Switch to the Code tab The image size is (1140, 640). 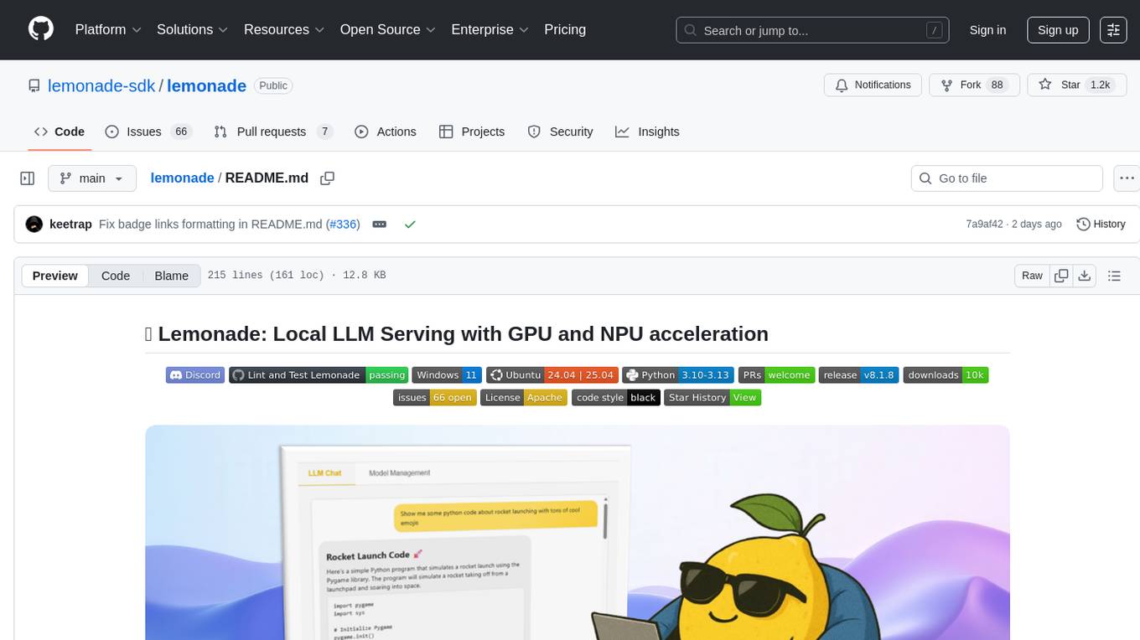tap(60, 132)
